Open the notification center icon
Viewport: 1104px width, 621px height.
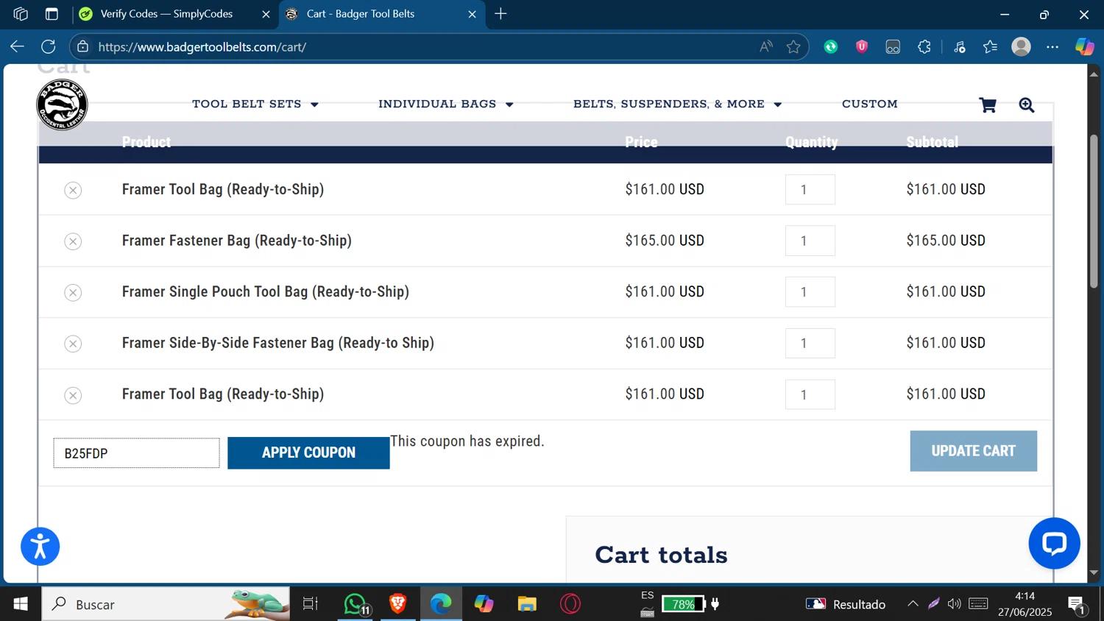point(1077,605)
